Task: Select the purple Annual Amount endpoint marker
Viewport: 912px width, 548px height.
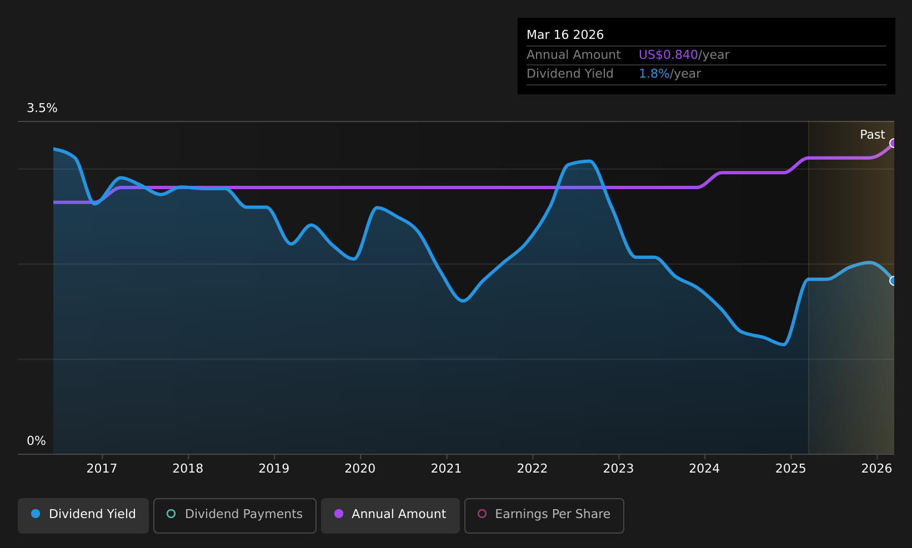Action: tap(893, 143)
